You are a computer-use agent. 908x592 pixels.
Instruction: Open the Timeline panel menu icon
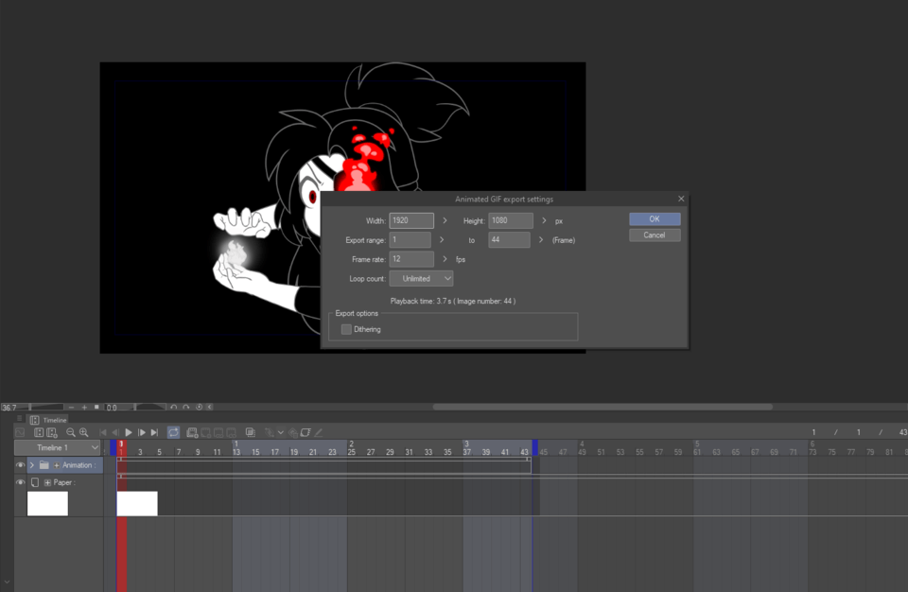pos(19,419)
